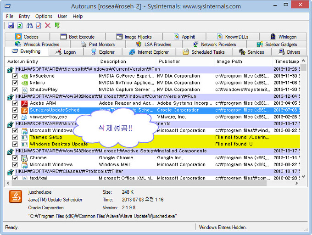Click the green Jump to Entry icon
This screenshot has width=312, height=235.
point(57,26)
